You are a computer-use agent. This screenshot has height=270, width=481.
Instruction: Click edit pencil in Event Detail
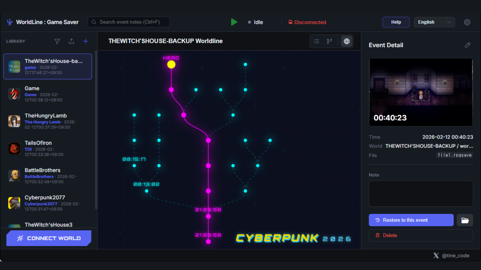click(x=467, y=45)
